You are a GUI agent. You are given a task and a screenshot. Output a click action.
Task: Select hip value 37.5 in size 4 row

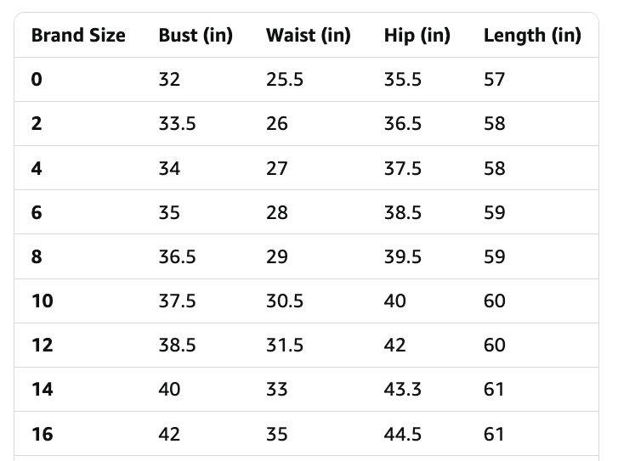coord(402,168)
